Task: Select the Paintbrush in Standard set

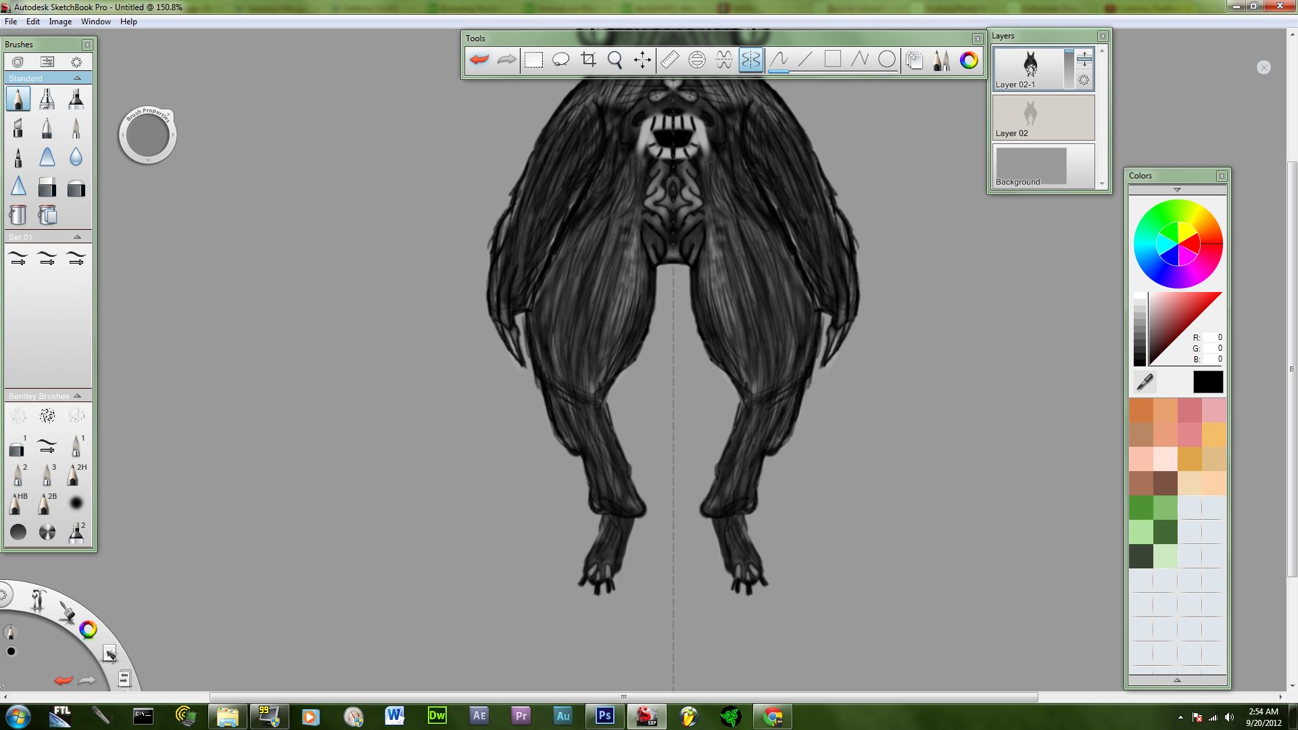Action: click(76, 128)
